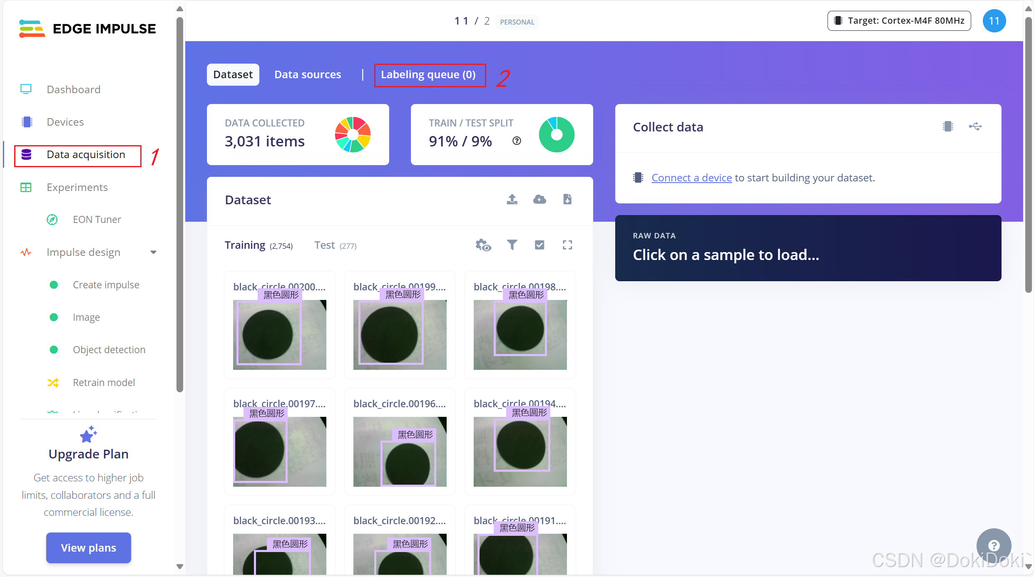Screen dimensions: 1034x577
Task: Click the View plans button
Action: (88, 548)
